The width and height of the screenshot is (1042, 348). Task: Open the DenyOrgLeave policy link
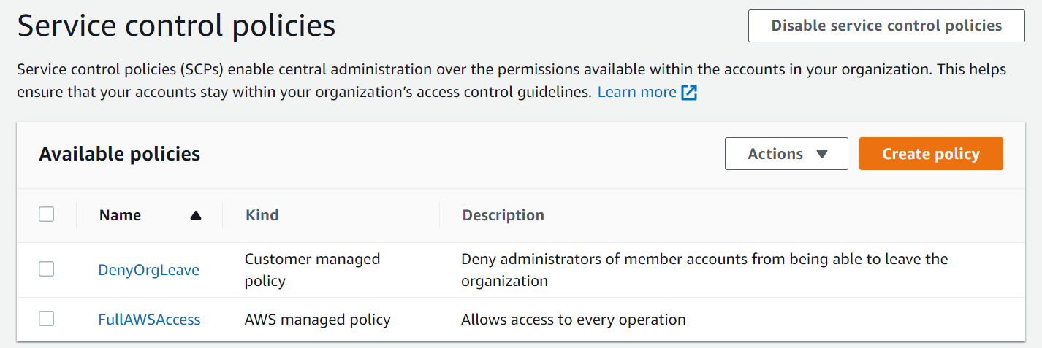click(149, 270)
